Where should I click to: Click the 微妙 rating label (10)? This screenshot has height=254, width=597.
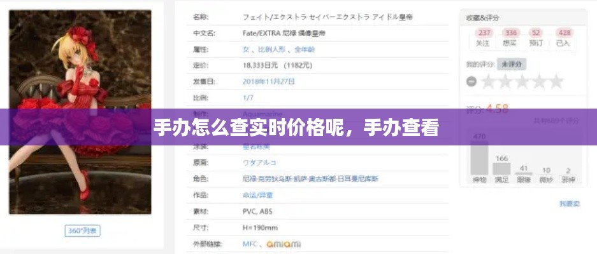coord(546,180)
